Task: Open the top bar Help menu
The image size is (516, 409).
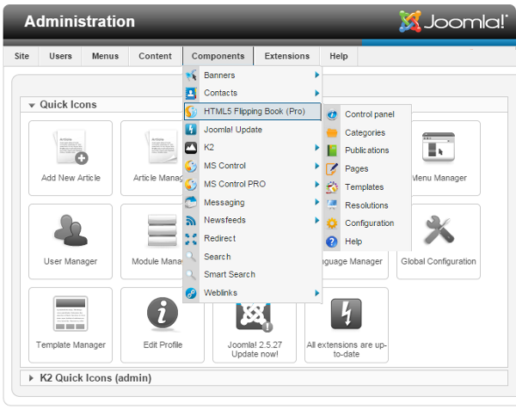Action: (x=339, y=56)
